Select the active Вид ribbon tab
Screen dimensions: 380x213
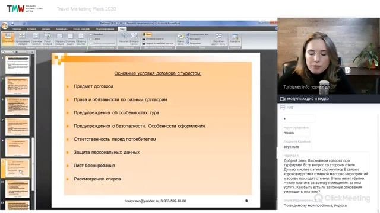(x=122, y=29)
